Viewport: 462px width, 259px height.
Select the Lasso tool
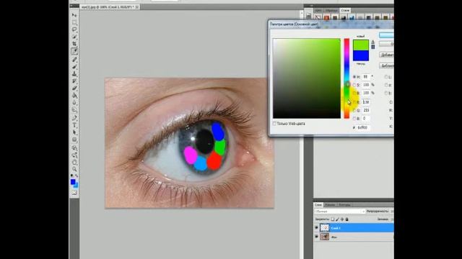pyautogui.click(x=74, y=29)
